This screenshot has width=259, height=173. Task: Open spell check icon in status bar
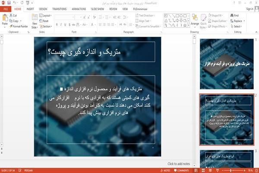click(x=20, y=170)
